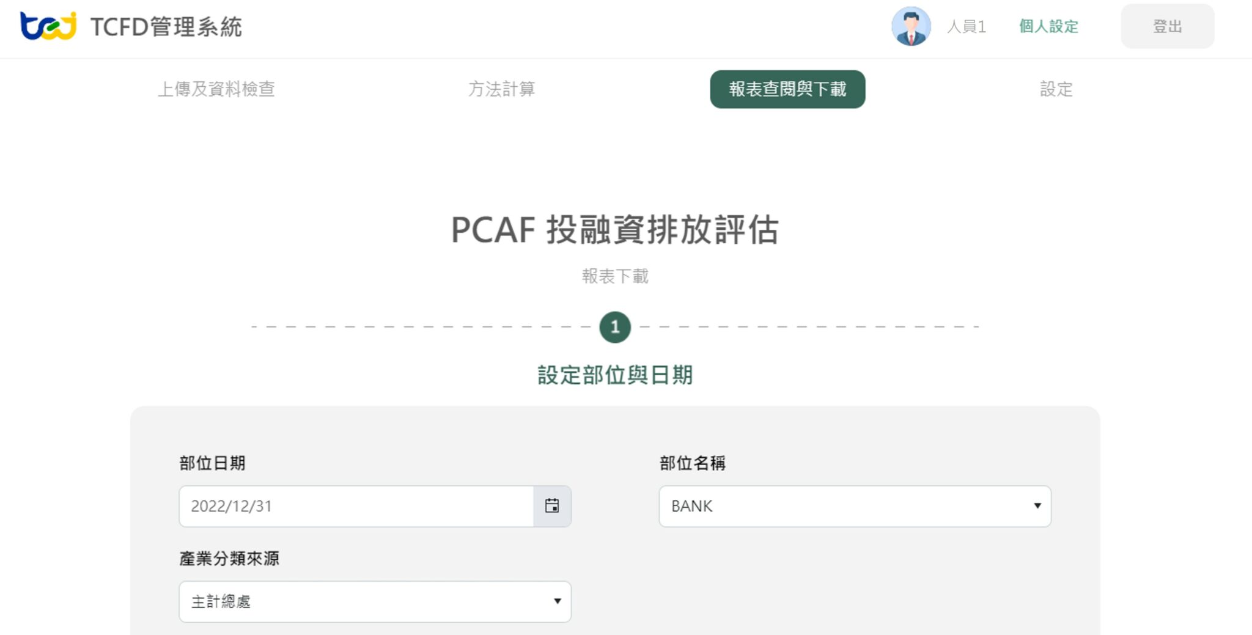Click the 部位日期 field label
Image resolution: width=1252 pixels, height=635 pixels.
point(212,463)
